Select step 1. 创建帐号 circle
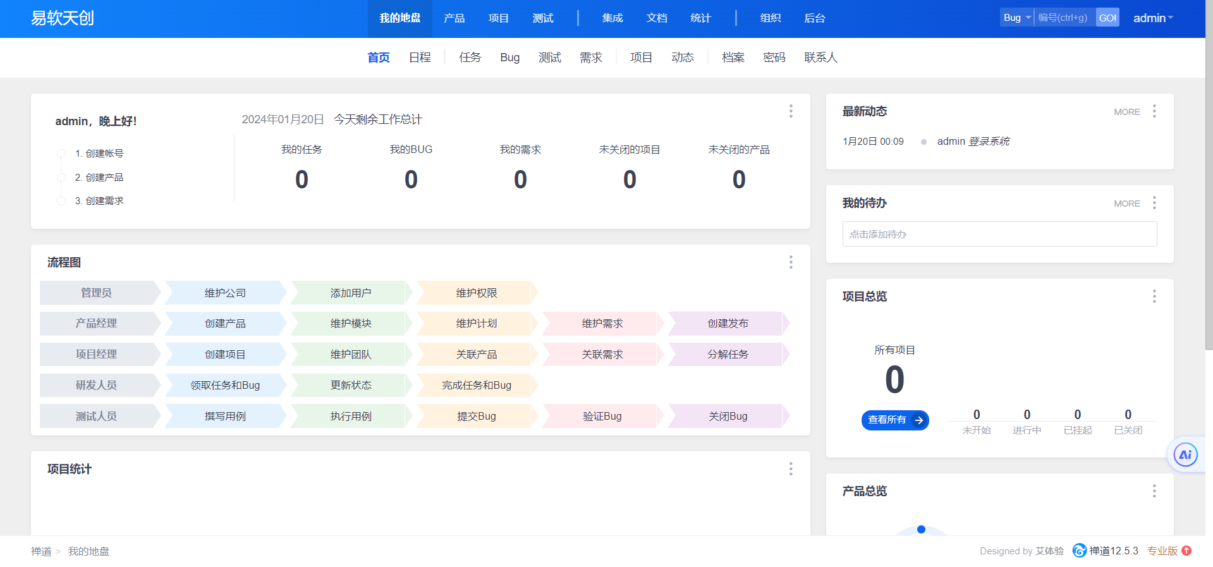 61,154
